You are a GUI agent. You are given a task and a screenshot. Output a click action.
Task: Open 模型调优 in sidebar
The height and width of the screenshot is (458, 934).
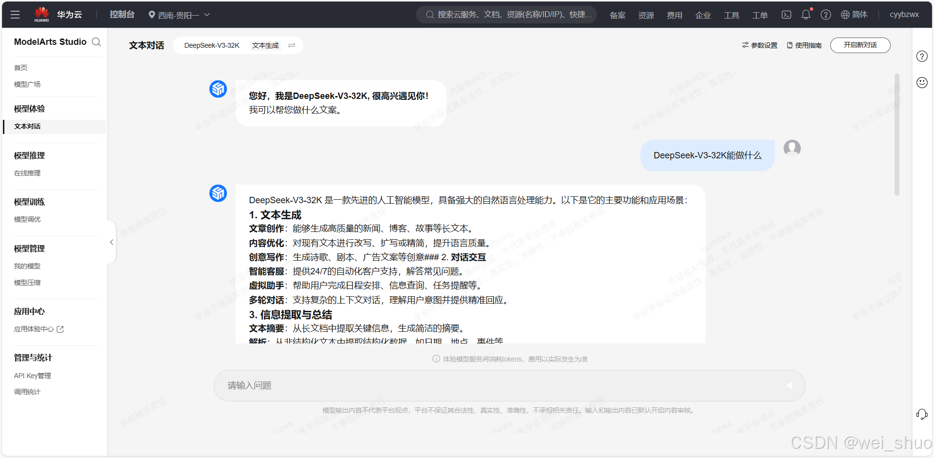27,219
